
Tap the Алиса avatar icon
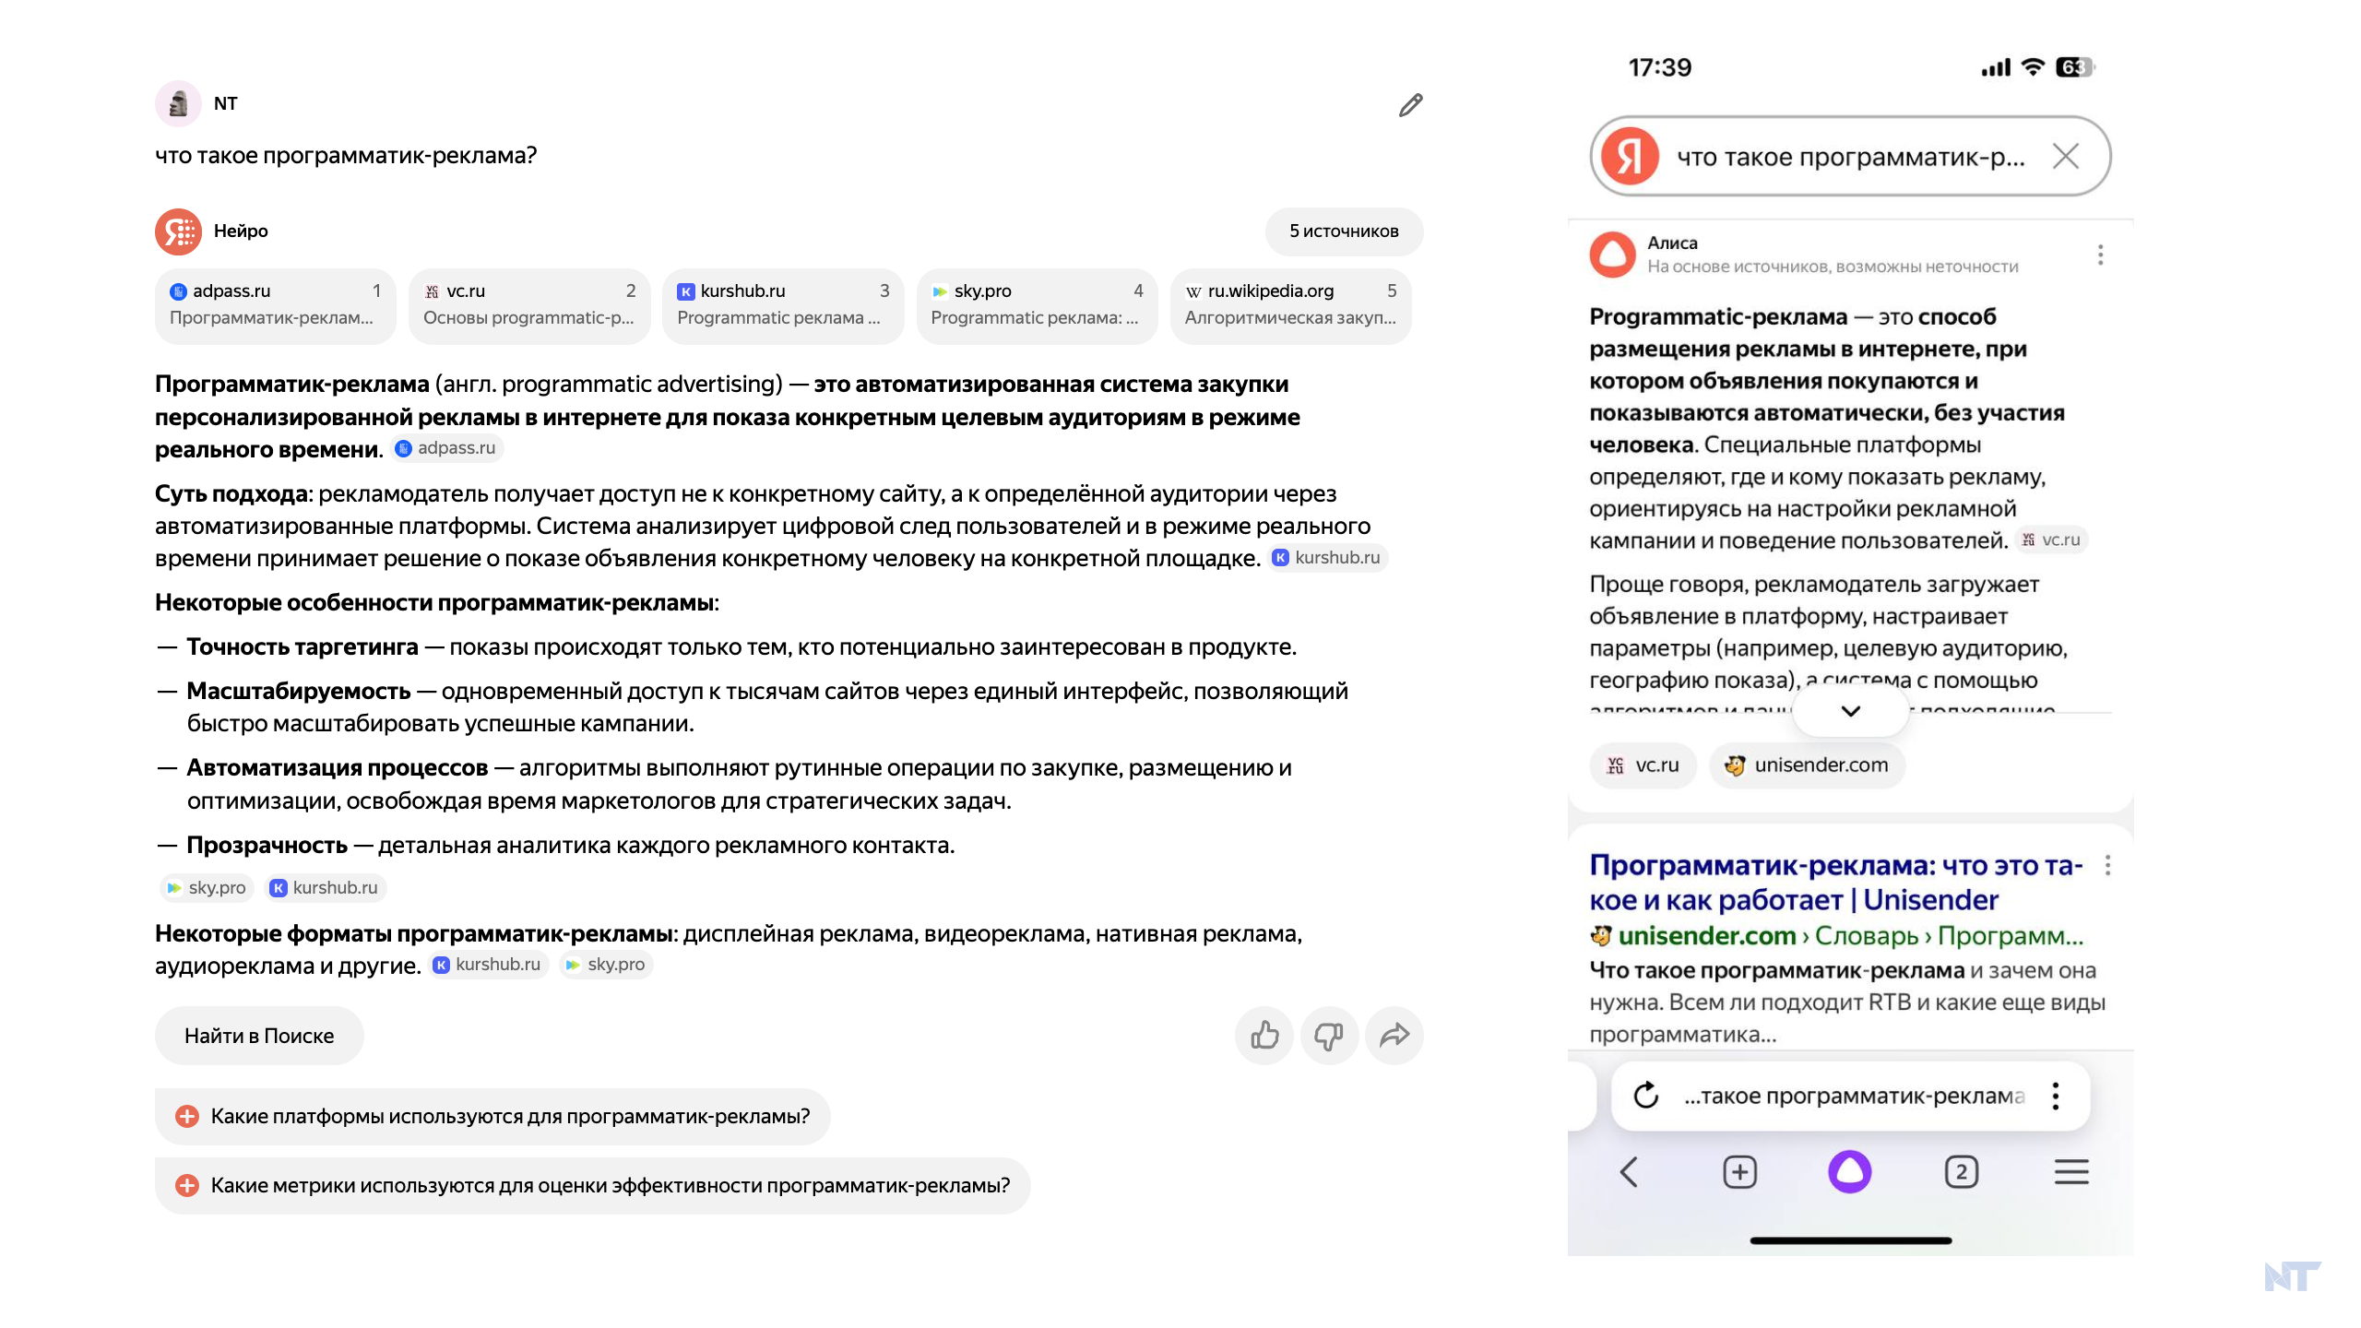click(1612, 254)
